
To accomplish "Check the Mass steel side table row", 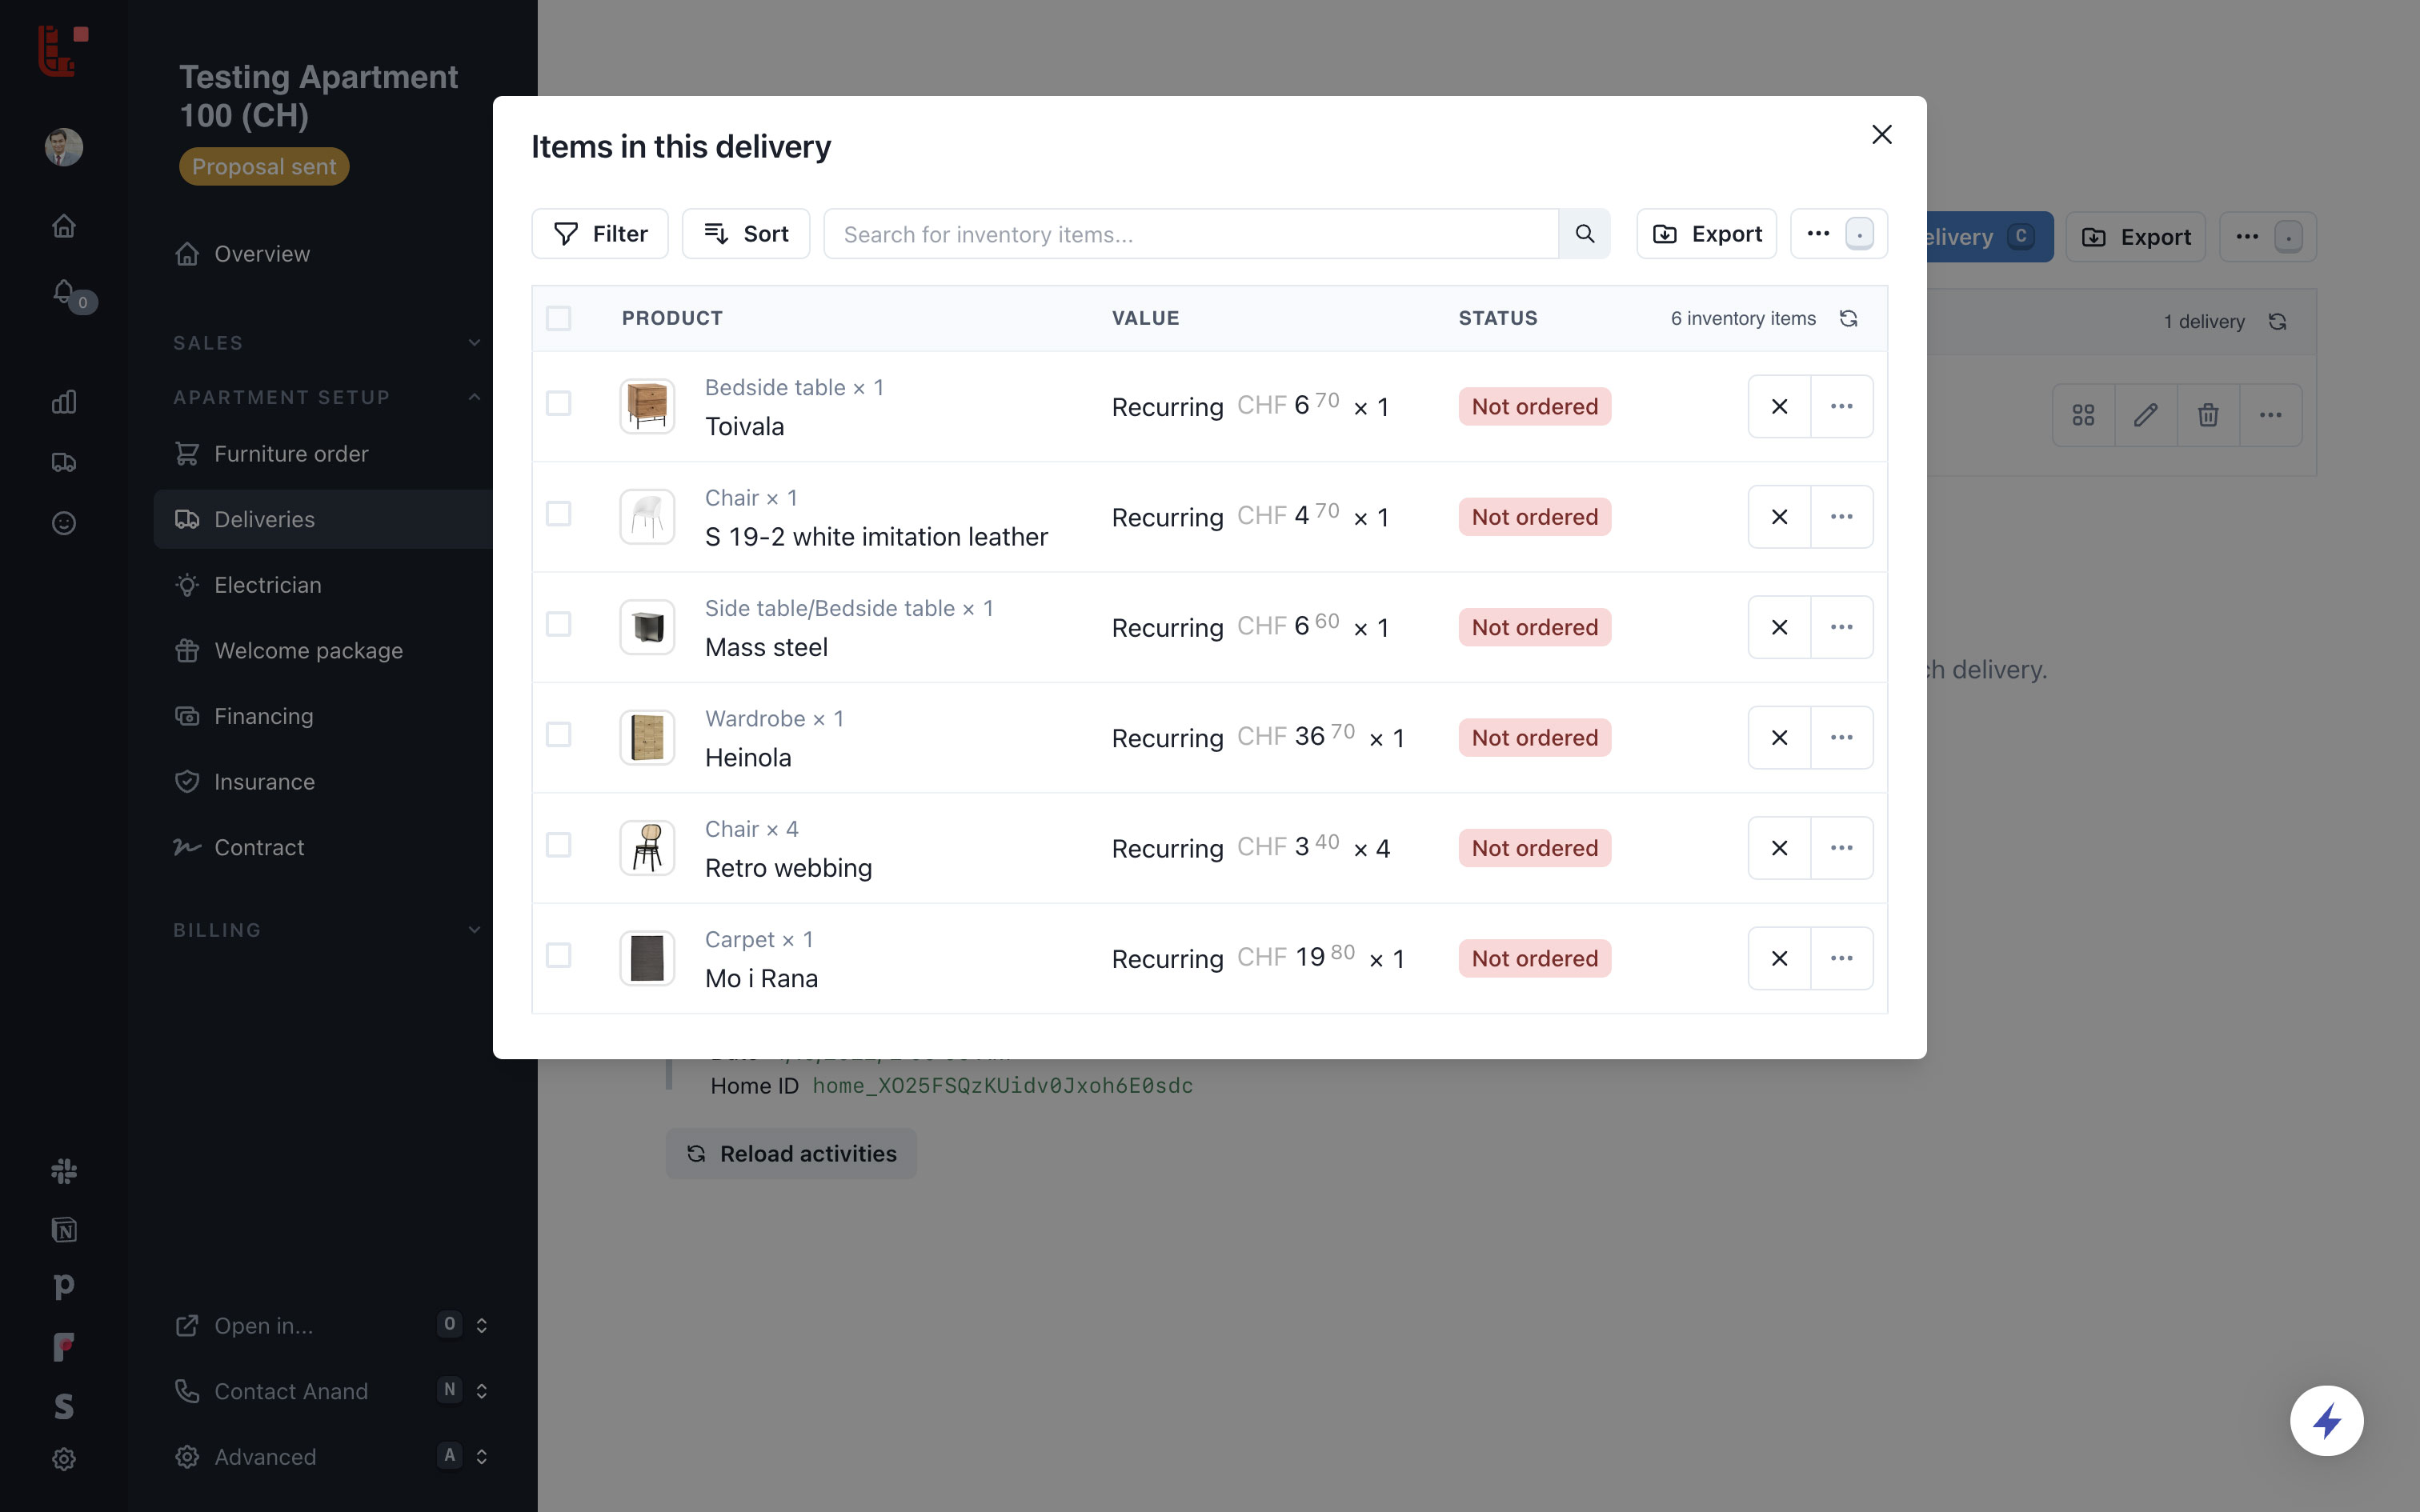I will pyautogui.click(x=558, y=625).
